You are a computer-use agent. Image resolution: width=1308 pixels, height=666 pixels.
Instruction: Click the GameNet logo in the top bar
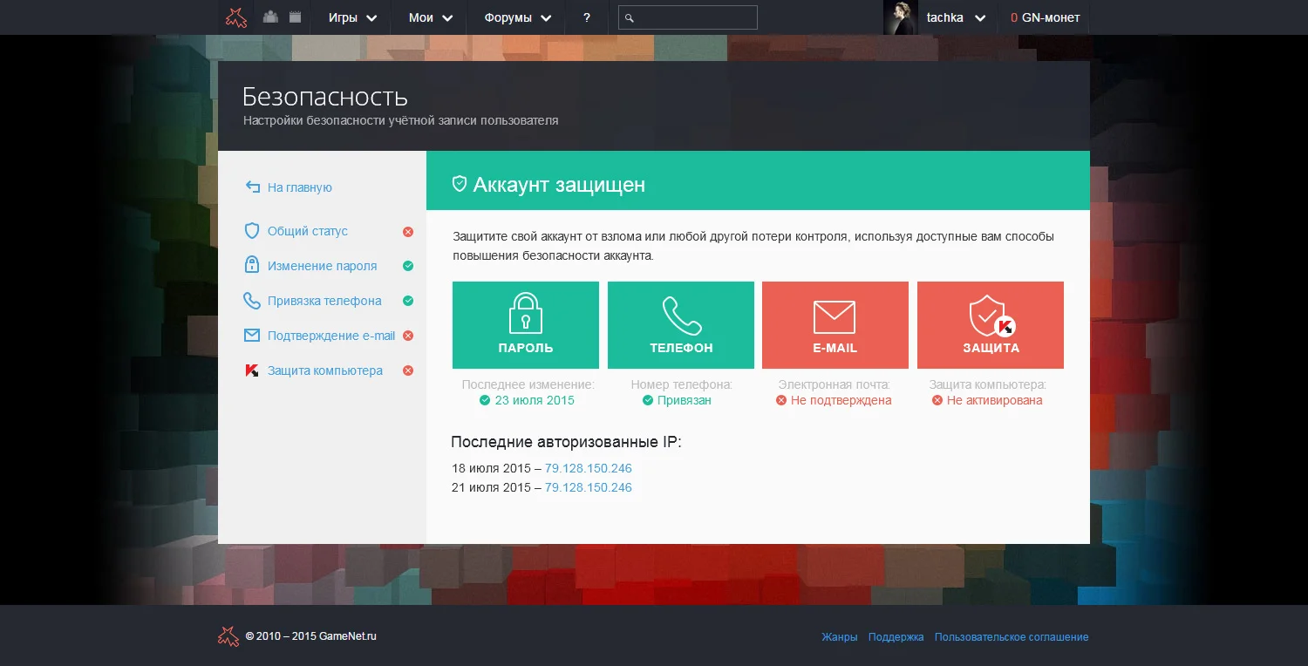pos(236,17)
